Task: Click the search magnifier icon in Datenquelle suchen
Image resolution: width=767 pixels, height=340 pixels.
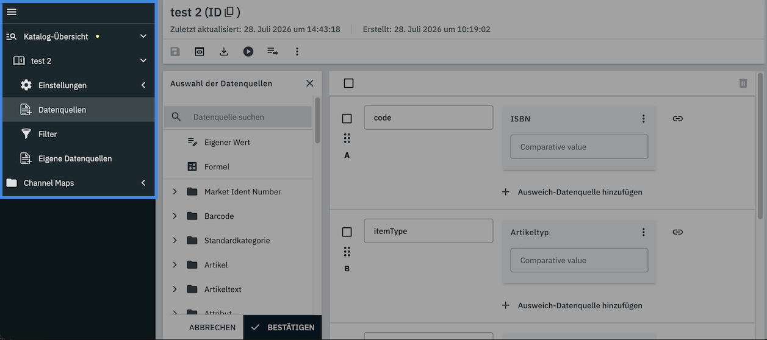Action: pyautogui.click(x=176, y=117)
